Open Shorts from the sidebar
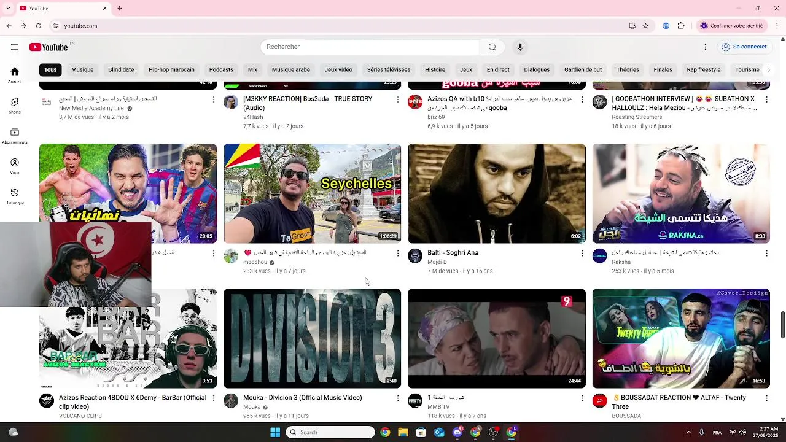Screen dimensions: 786x442 tap(15, 106)
